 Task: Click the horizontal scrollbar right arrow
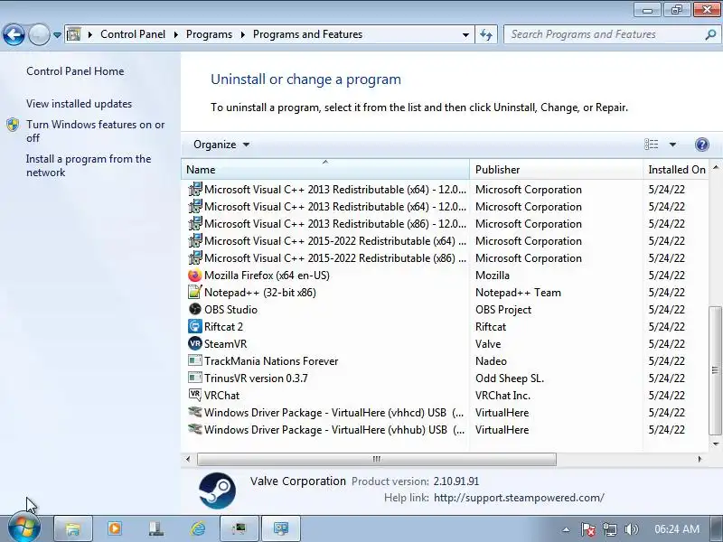(x=700, y=459)
